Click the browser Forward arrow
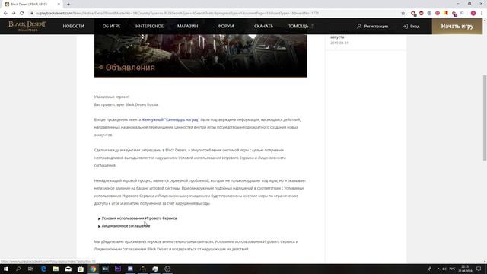487x274 pixels. [14, 14]
